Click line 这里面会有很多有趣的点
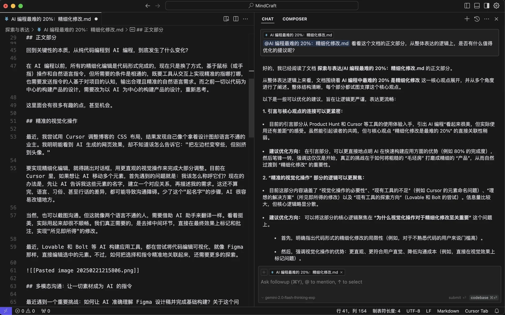Image resolution: width=505 pixels, height=315 pixels. pyautogui.click(x=70, y=105)
